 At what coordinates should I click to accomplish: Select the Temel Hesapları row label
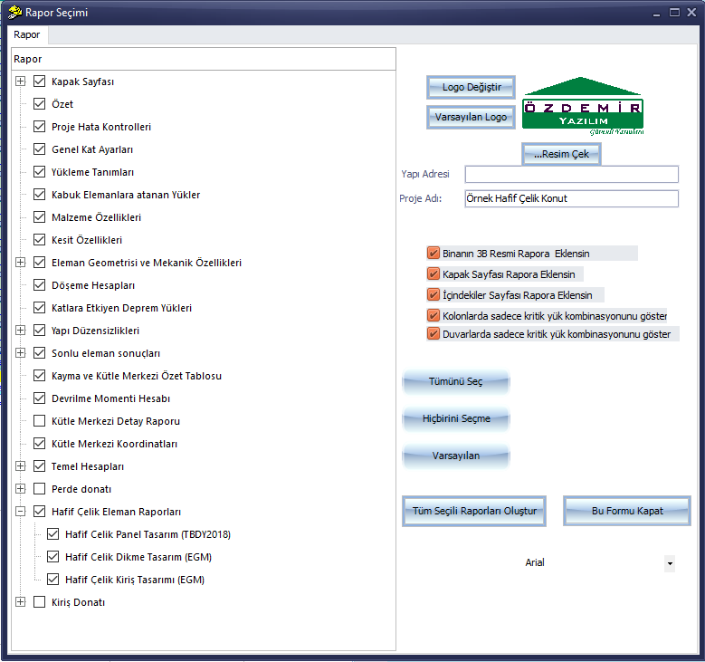click(x=88, y=466)
